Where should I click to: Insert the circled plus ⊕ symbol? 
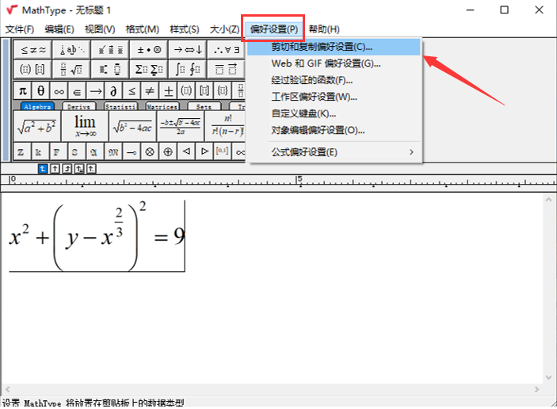click(x=168, y=151)
